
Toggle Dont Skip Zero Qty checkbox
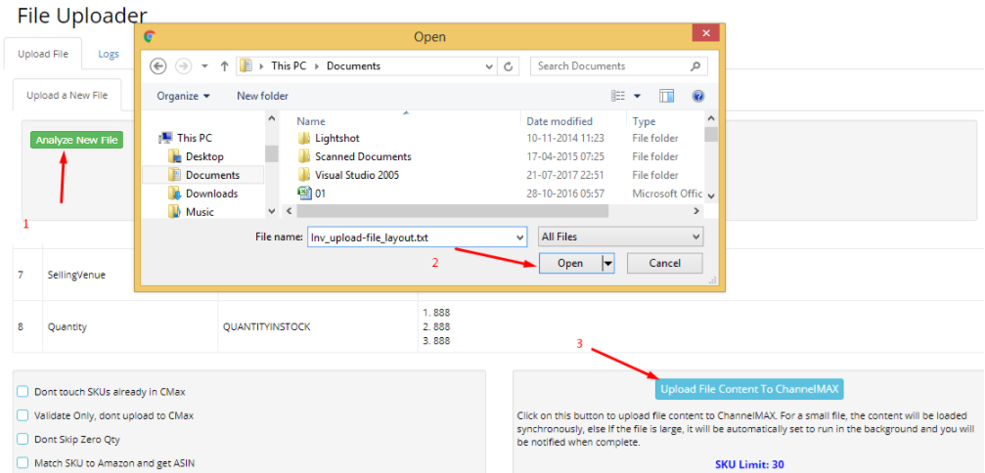click(x=22, y=439)
